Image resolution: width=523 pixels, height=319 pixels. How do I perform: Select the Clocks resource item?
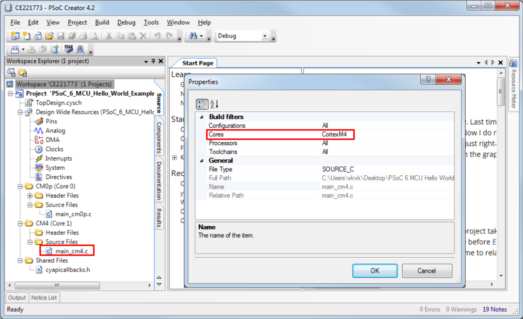pos(54,149)
